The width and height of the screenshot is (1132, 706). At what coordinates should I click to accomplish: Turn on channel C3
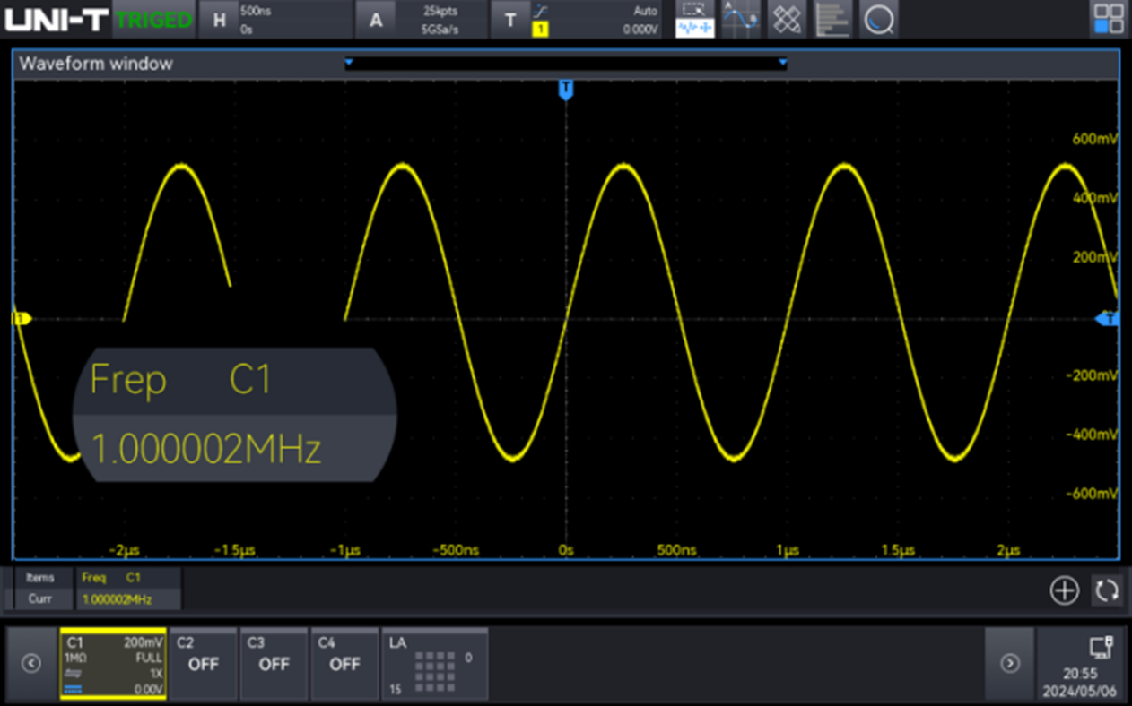click(274, 664)
